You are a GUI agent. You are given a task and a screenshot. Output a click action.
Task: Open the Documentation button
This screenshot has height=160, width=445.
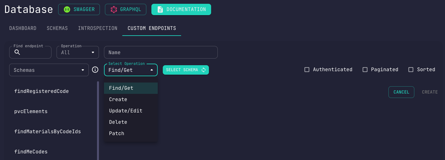coord(181,9)
